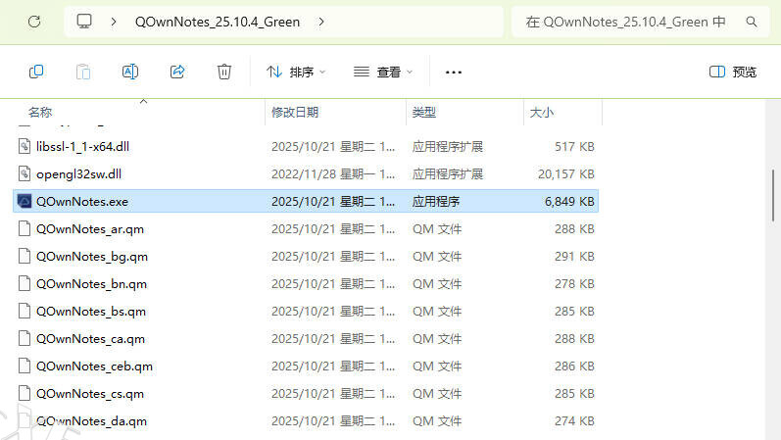Screen dimensions: 781x440
Task: Open the sort (排序) dropdown
Action: tap(295, 72)
